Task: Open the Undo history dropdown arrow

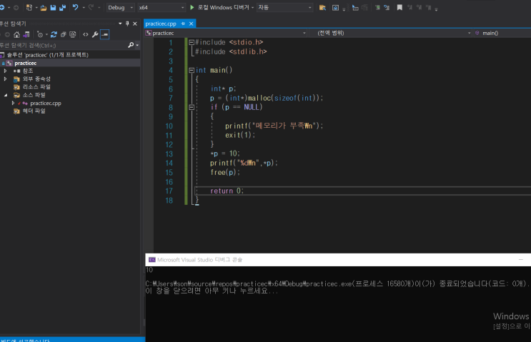Action: [84, 7]
